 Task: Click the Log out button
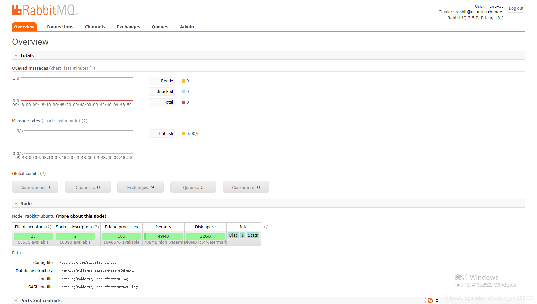[516, 8]
